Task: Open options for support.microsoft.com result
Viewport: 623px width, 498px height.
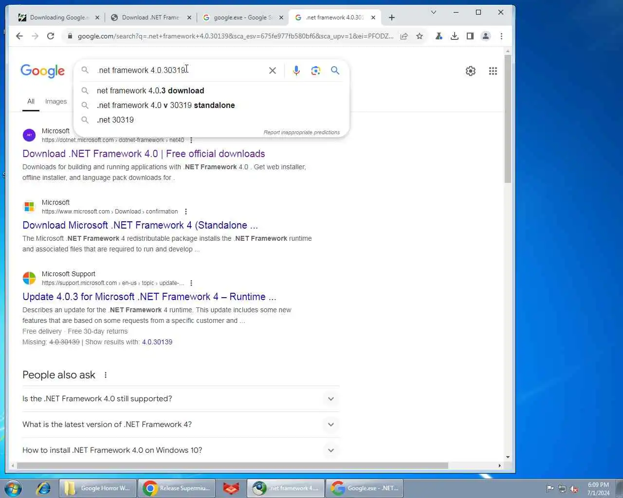Action: [191, 283]
